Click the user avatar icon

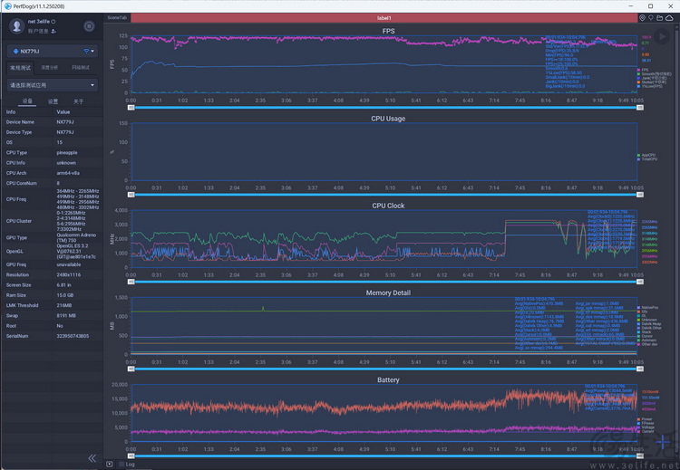(17, 26)
